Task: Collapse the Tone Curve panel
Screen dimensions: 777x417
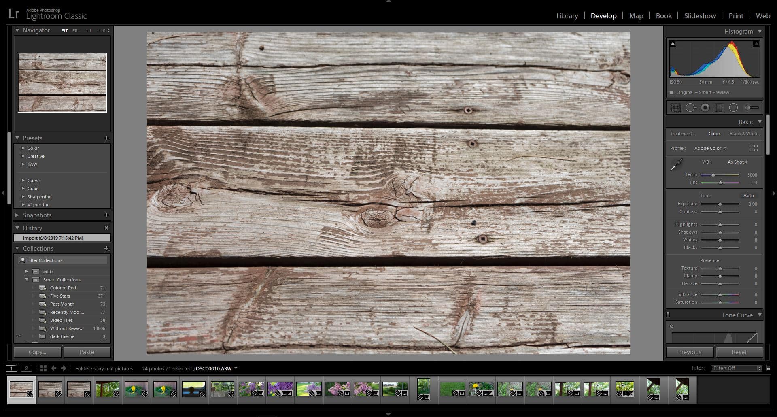Action: [759, 315]
